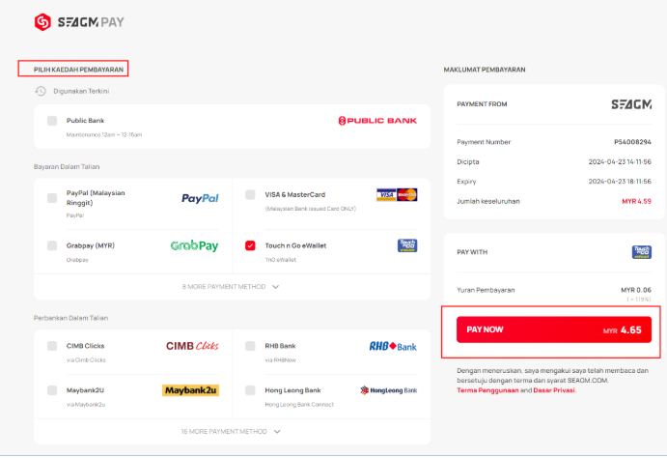Click the Digunakan Terkini history icon
Screen dimensions: 667x458
click(41, 91)
